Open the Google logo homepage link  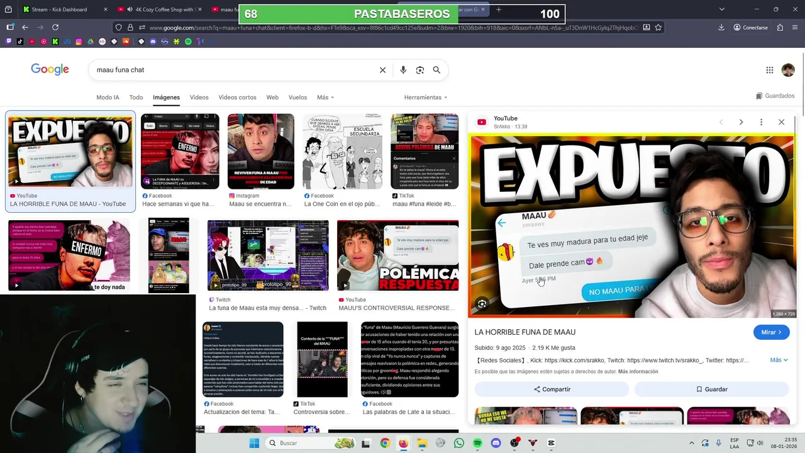pyautogui.click(x=50, y=70)
